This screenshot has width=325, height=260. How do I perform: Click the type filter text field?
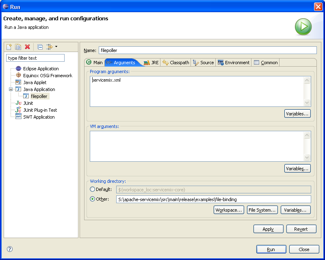35,58
